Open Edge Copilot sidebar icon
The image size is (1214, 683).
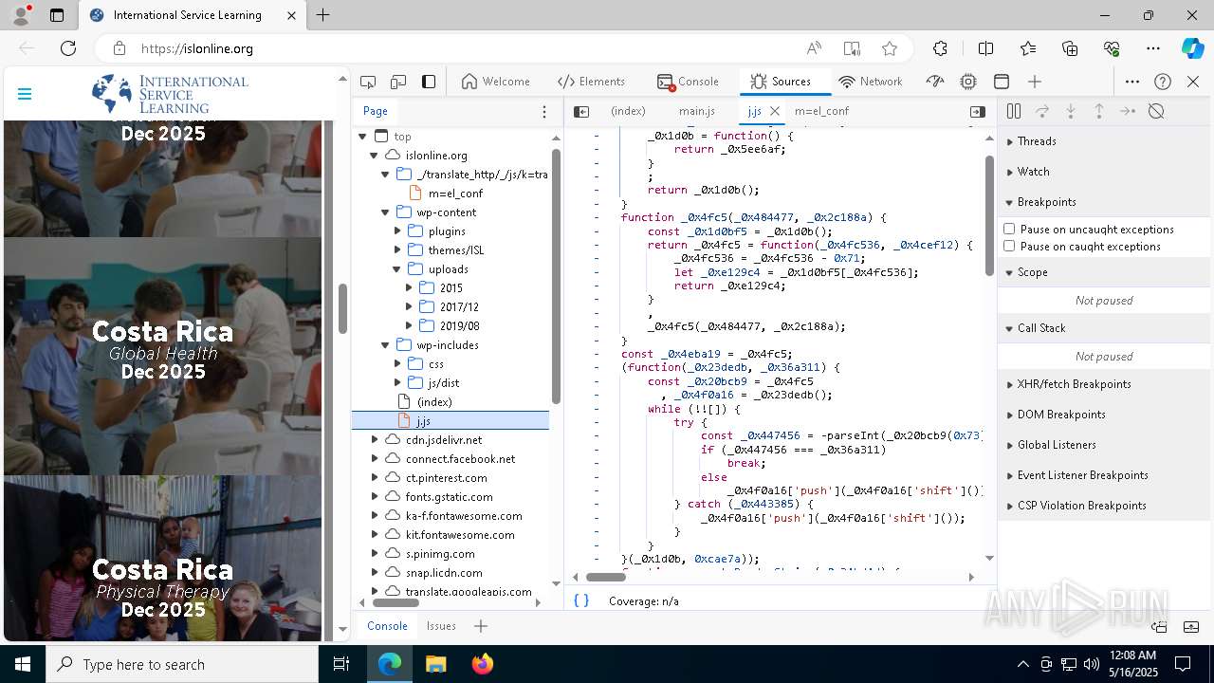click(1192, 48)
